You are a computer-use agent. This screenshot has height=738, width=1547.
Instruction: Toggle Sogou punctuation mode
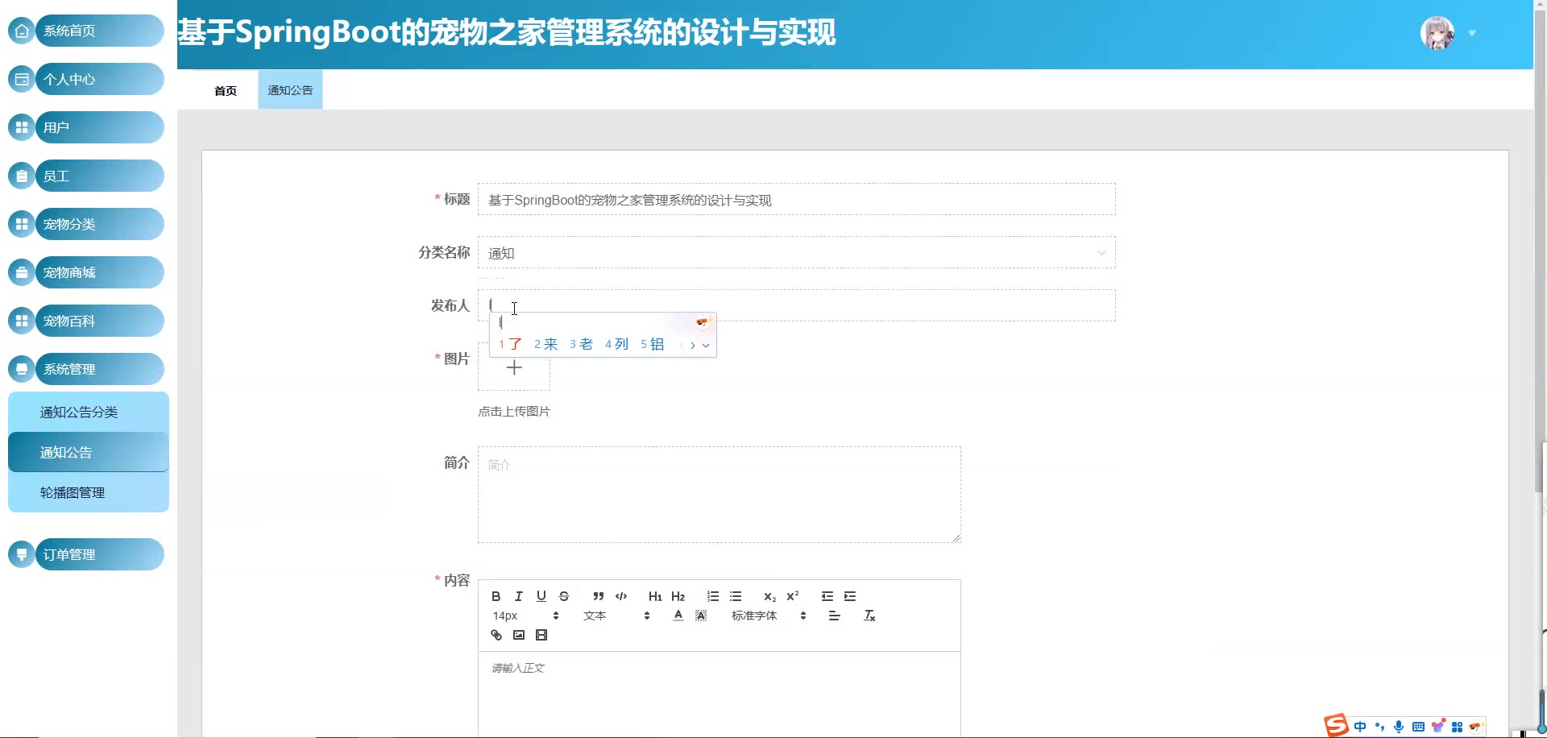point(1379,727)
